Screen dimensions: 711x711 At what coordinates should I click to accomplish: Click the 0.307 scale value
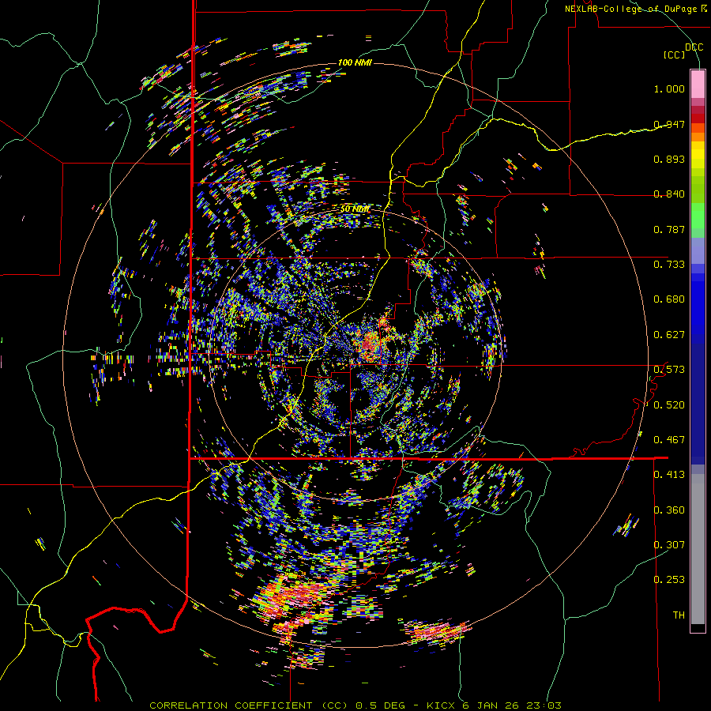click(669, 545)
